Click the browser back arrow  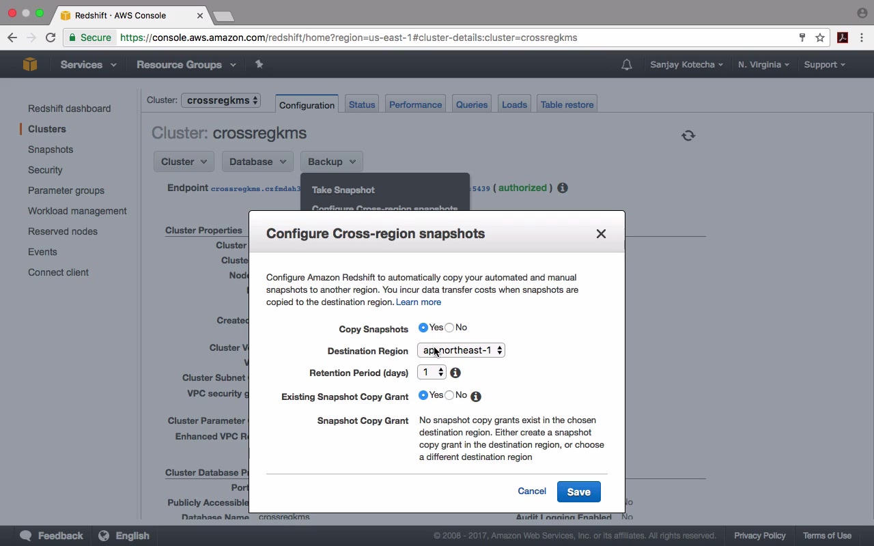pyautogui.click(x=12, y=38)
